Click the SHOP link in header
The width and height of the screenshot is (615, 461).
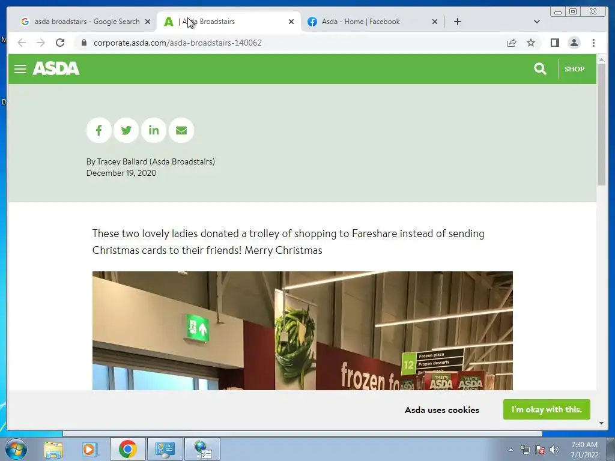click(574, 69)
